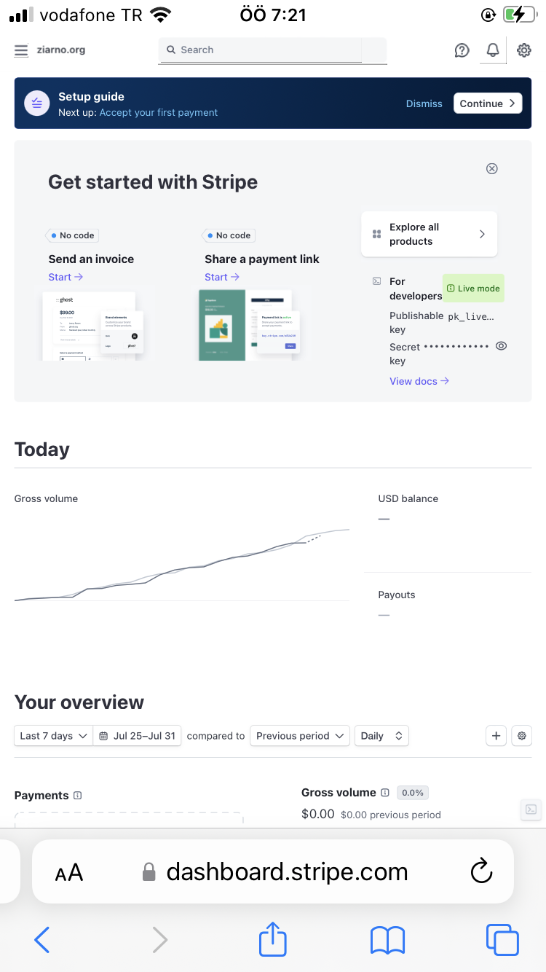Click info icon next to Payments

[x=78, y=796]
